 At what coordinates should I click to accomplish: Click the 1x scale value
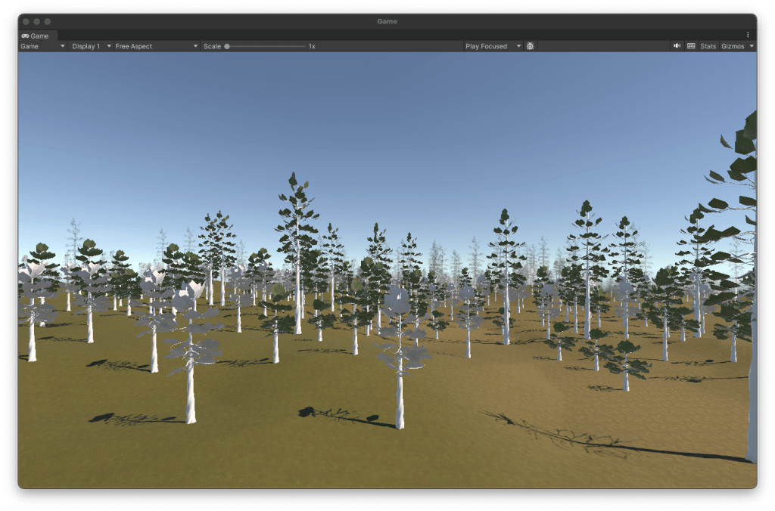coord(311,46)
